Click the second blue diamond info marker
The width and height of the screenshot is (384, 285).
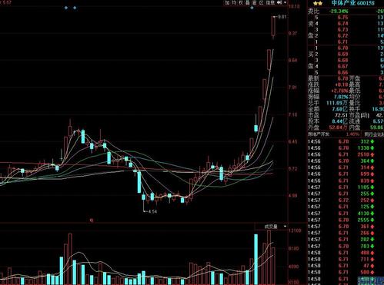tap(75, 8)
